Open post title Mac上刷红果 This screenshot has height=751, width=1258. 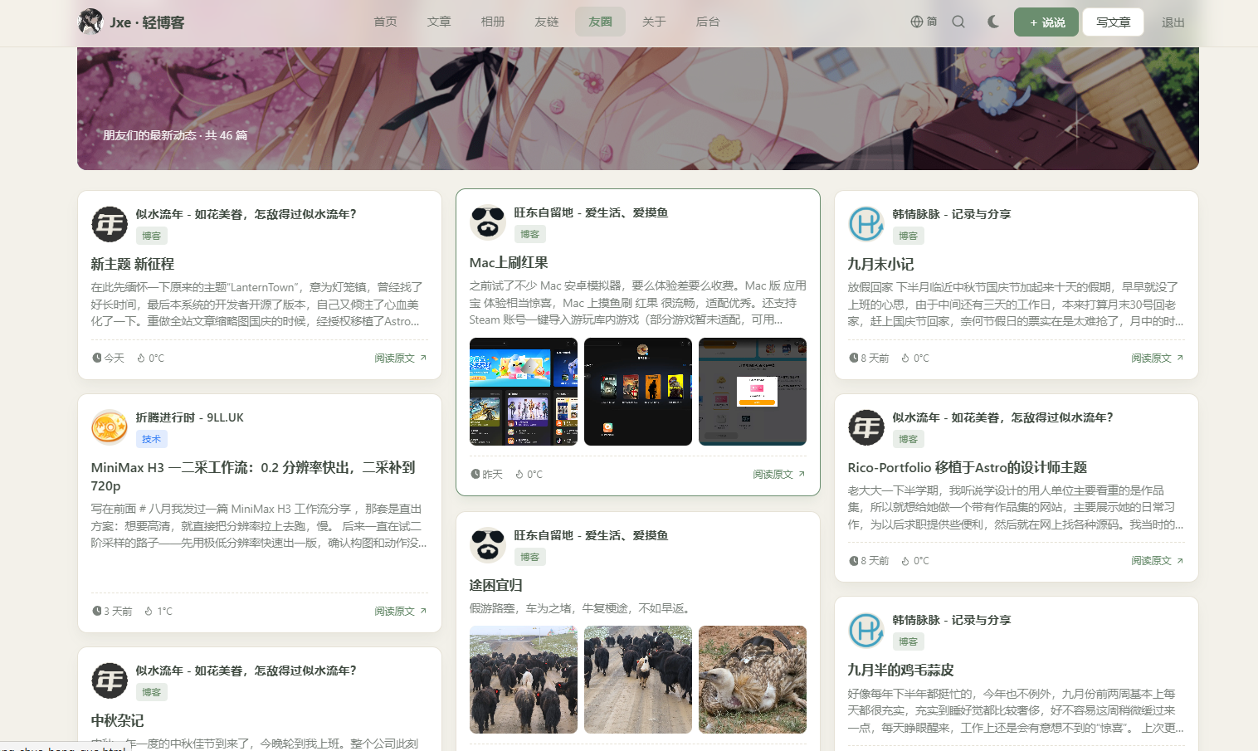[x=509, y=262]
